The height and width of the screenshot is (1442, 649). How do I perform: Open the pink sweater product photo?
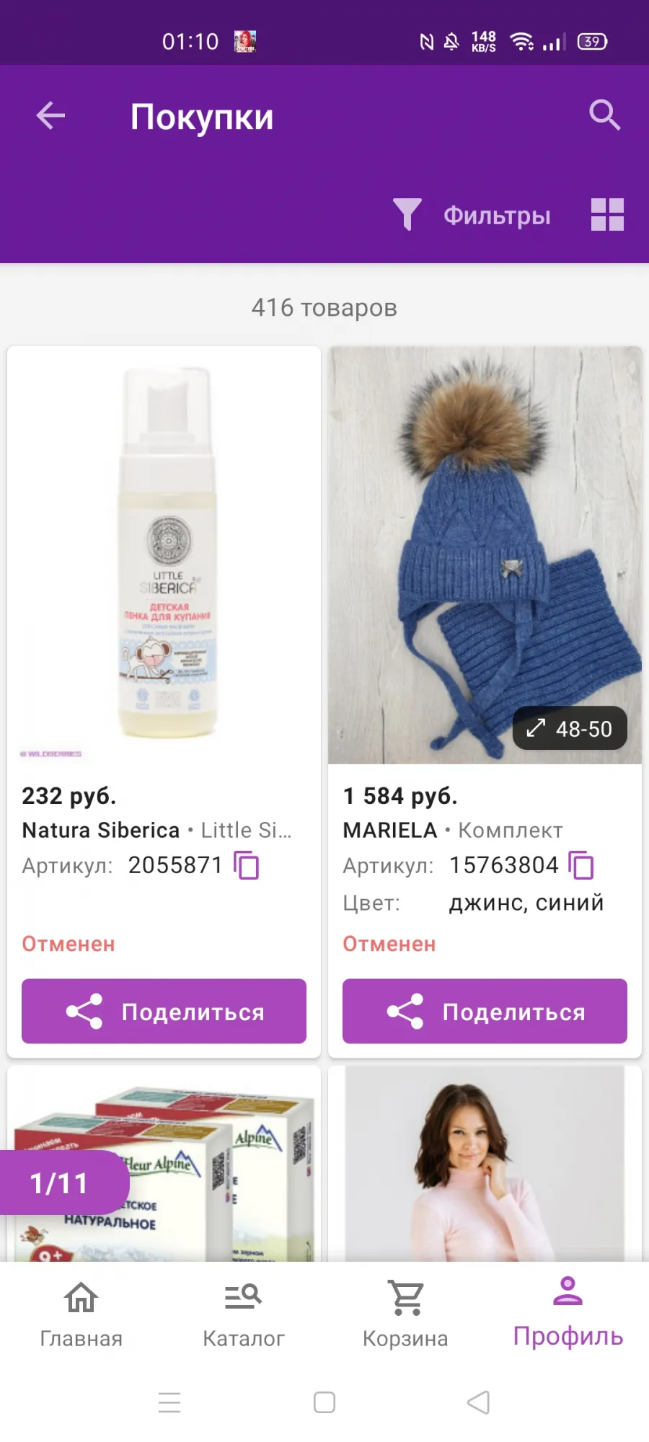pos(485,1164)
